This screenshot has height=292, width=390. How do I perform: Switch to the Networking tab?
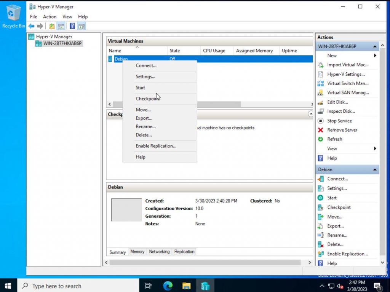pos(159,251)
